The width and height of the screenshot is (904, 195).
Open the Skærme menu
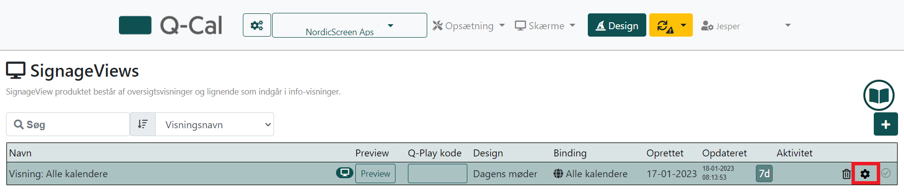(545, 26)
